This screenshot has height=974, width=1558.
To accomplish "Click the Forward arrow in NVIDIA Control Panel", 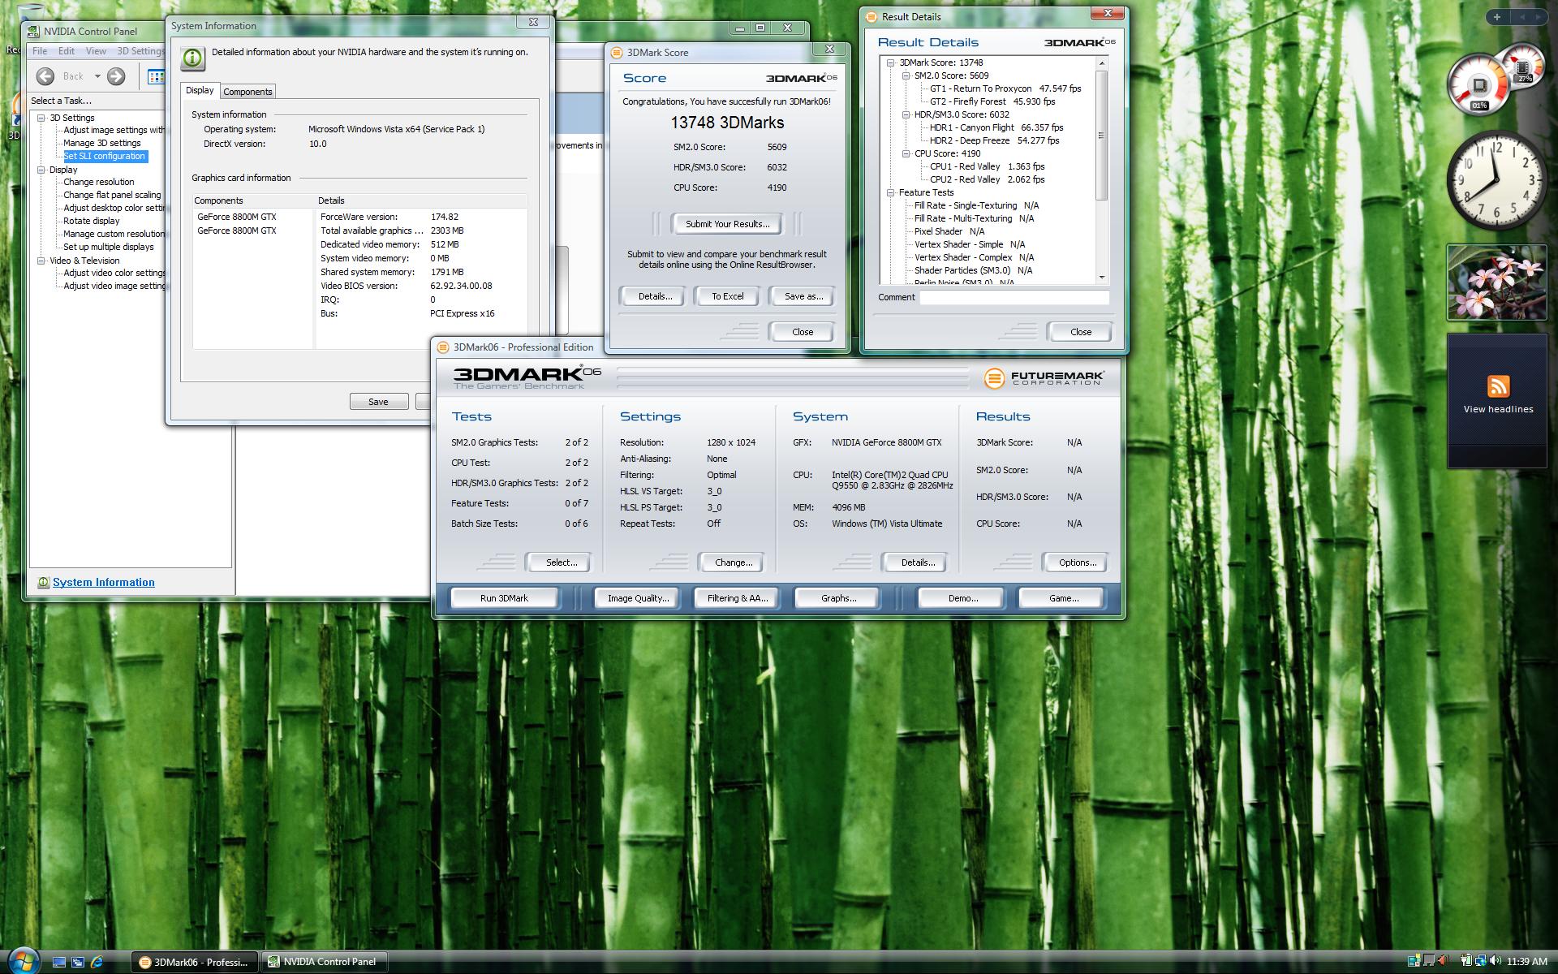I will click(116, 76).
